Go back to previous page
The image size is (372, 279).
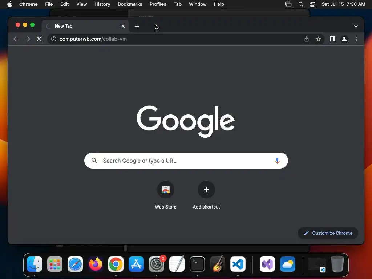pyautogui.click(x=16, y=39)
